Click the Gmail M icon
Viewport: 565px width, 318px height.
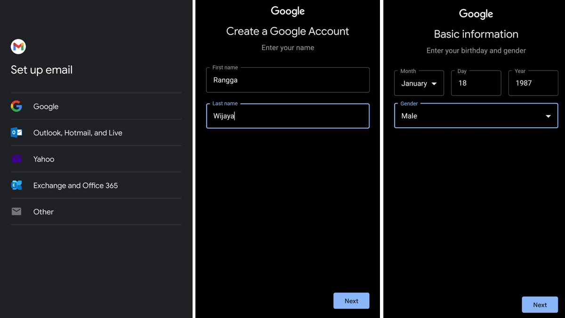[17, 46]
